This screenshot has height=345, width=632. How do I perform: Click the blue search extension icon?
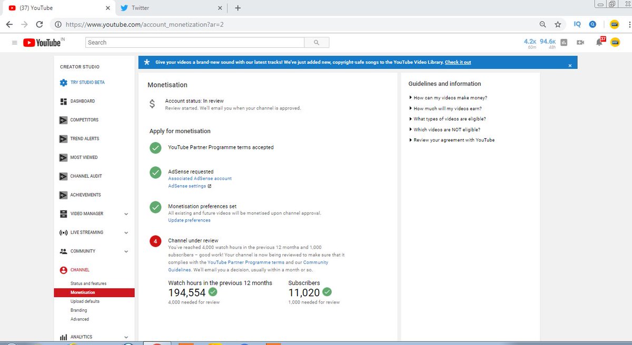pyautogui.click(x=592, y=24)
